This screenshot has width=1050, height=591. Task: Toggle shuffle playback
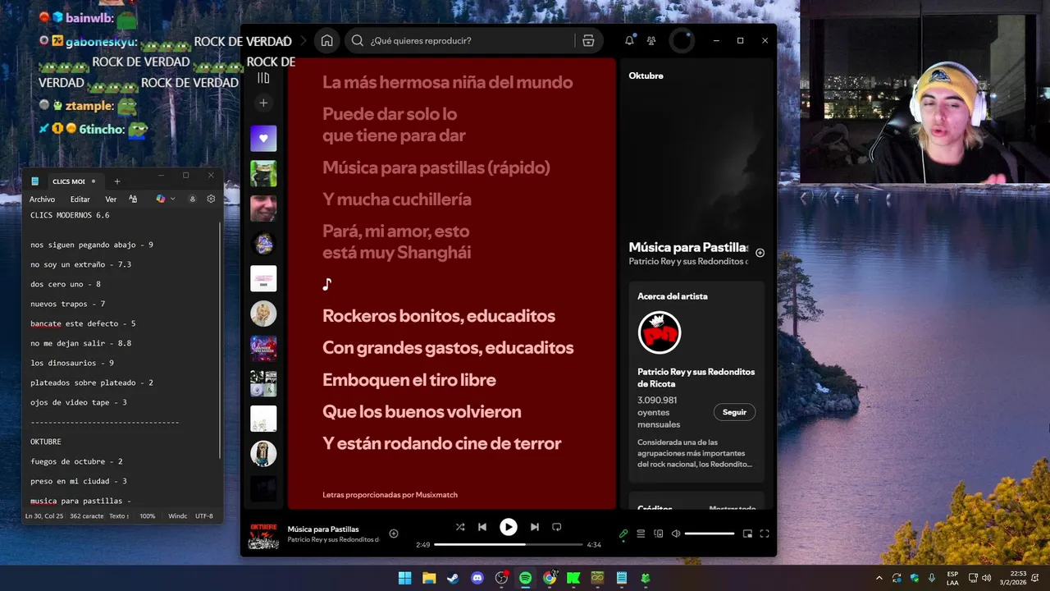tap(460, 527)
